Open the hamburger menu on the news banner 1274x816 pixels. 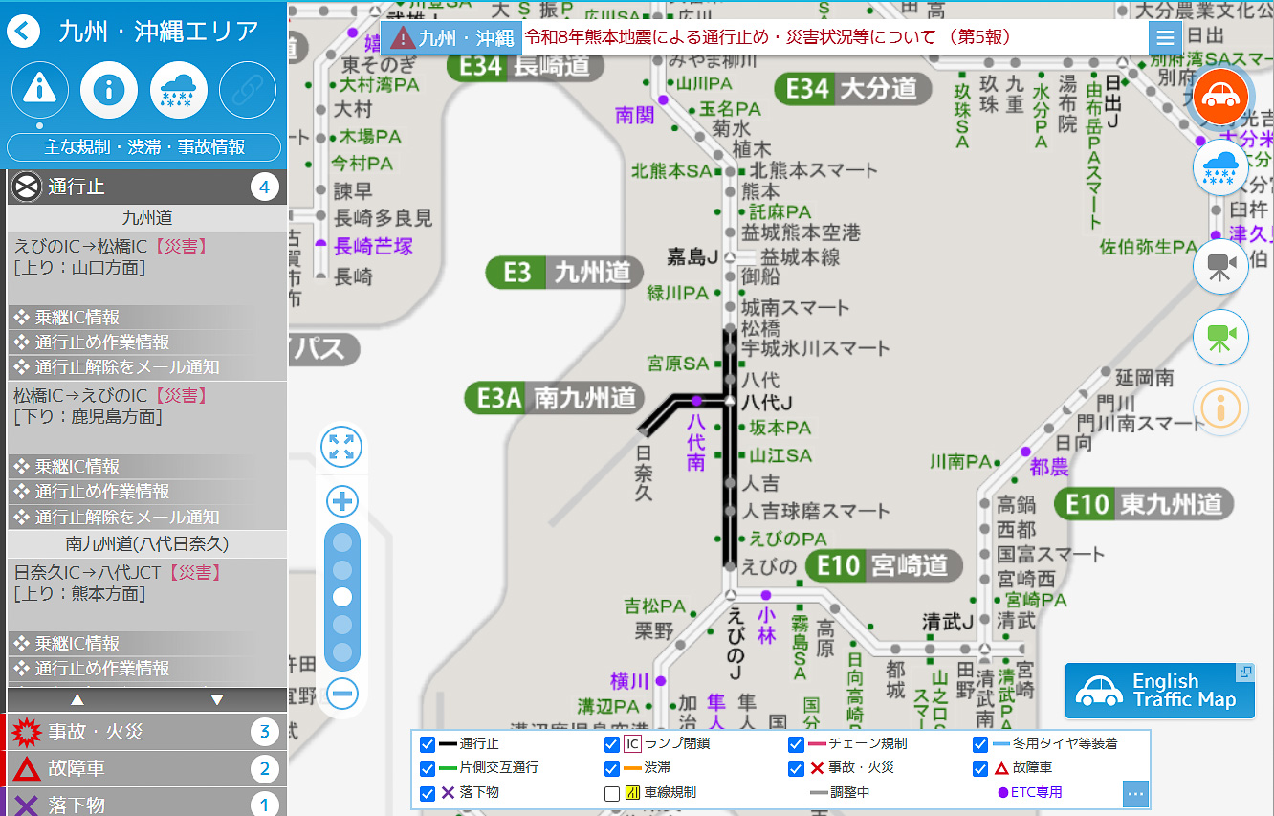tap(1165, 37)
